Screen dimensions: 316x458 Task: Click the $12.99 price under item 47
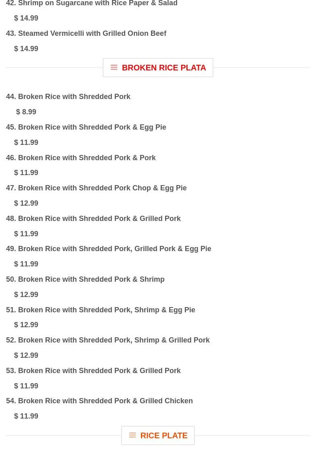click(26, 203)
